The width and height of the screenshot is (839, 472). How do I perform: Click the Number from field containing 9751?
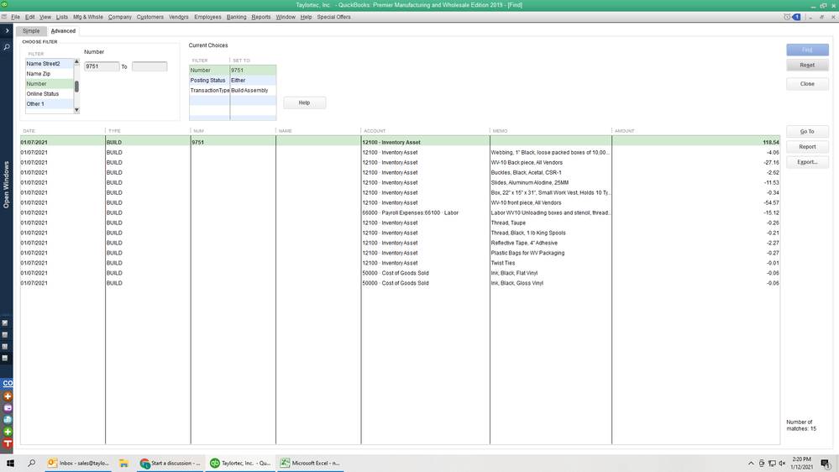(x=102, y=66)
